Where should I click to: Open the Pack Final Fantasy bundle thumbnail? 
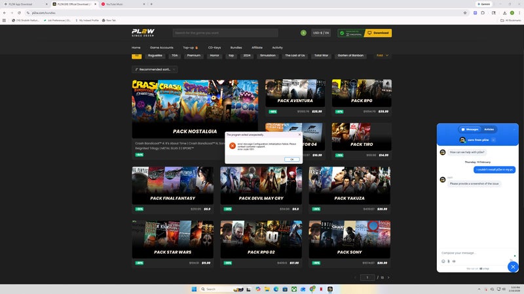(x=172, y=186)
